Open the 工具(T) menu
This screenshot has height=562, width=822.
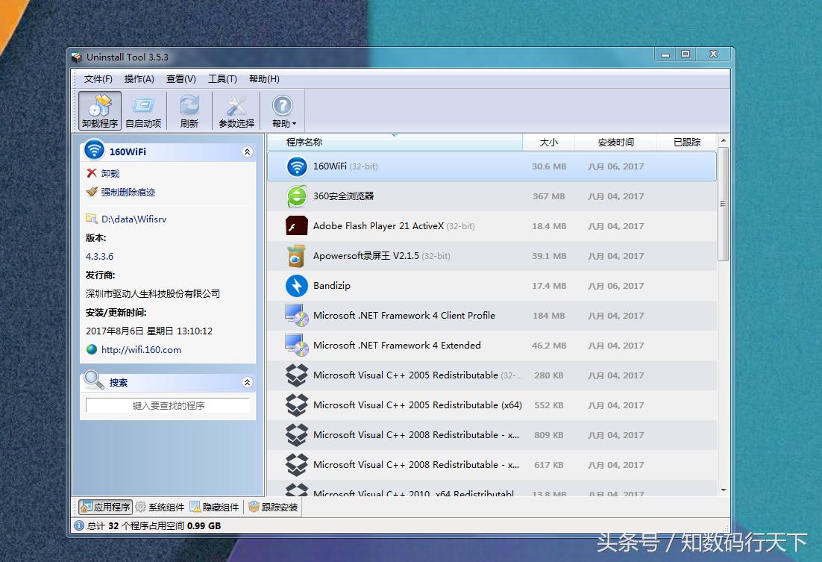(222, 78)
